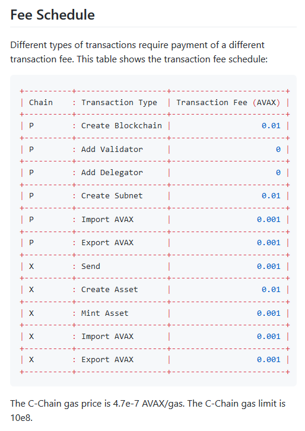Click the P chain label in Create Blockchain row
The width and height of the screenshot is (305, 431).
(31, 126)
